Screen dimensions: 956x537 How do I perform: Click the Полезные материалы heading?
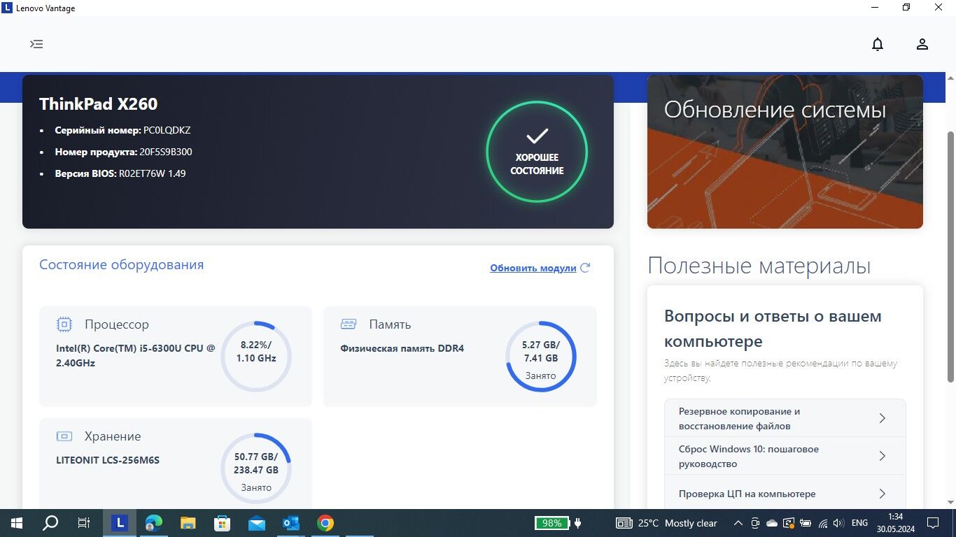[759, 266]
